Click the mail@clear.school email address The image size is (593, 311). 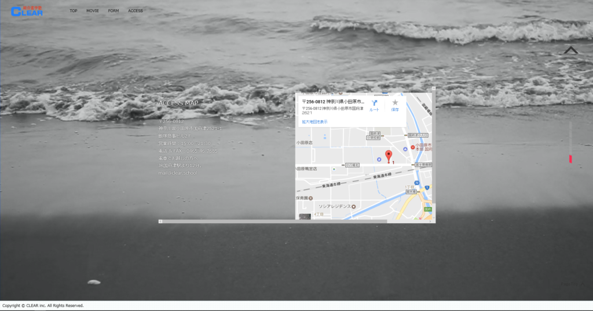coord(177,173)
